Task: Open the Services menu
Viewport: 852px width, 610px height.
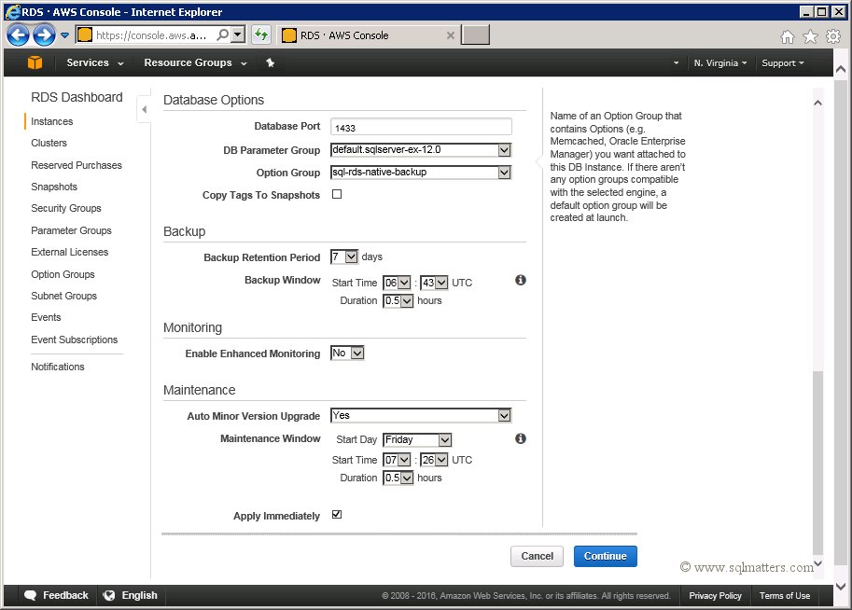Action: pos(94,62)
